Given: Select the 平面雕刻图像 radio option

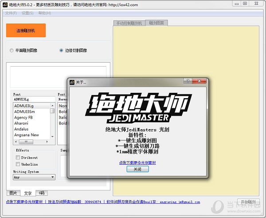Looking at the screenshot, I should point(23,51).
